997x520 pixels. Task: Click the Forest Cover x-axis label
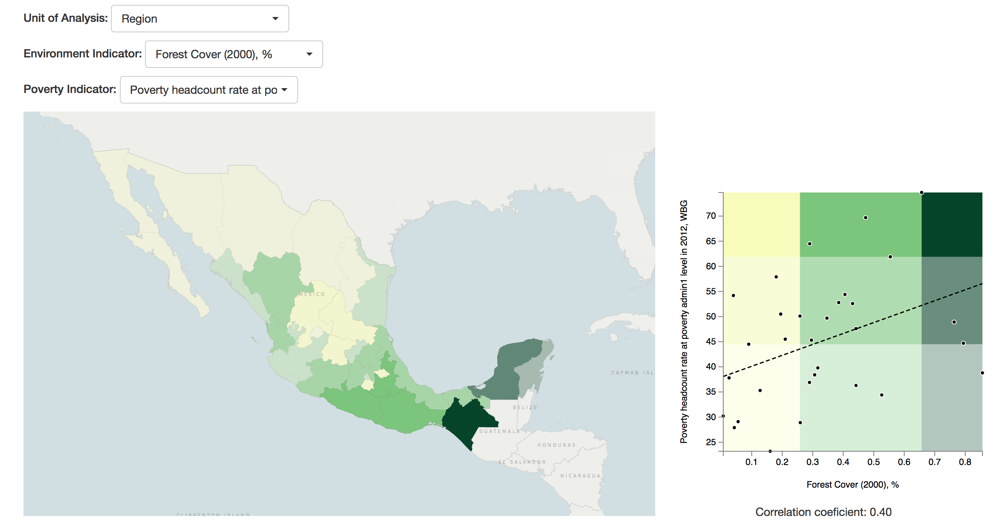(x=852, y=484)
